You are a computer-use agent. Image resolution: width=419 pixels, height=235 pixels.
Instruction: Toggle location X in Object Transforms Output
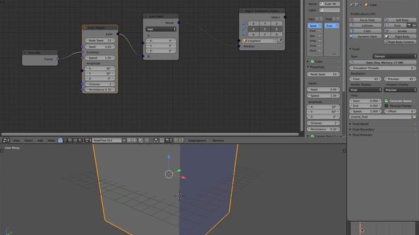click(253, 23)
